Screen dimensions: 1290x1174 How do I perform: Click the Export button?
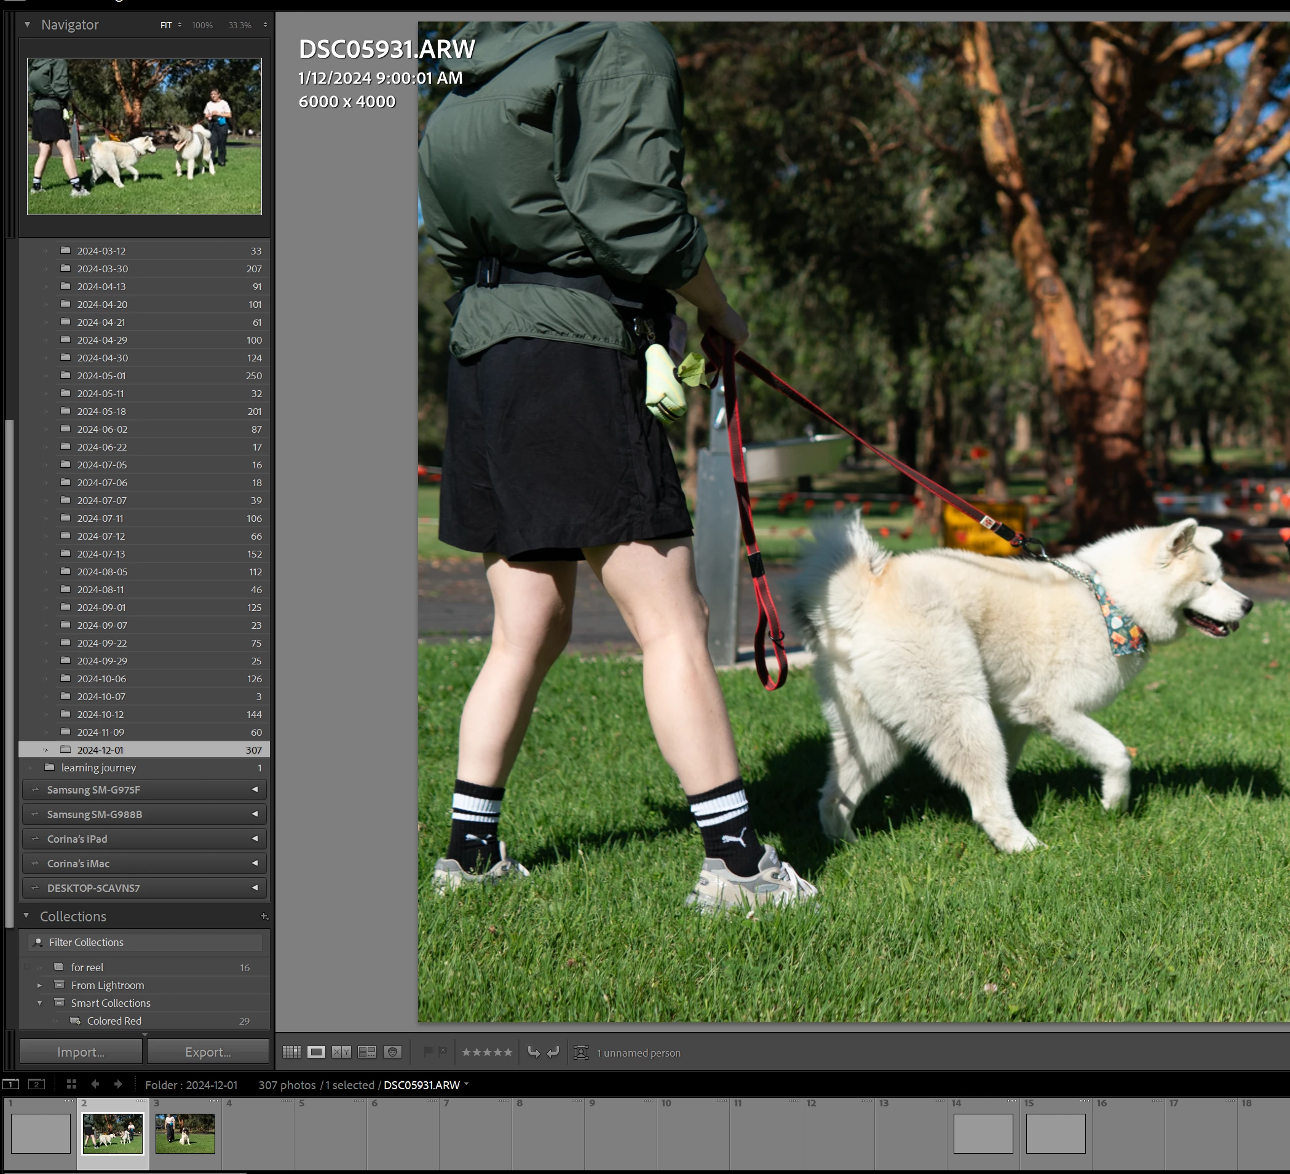click(x=208, y=1052)
